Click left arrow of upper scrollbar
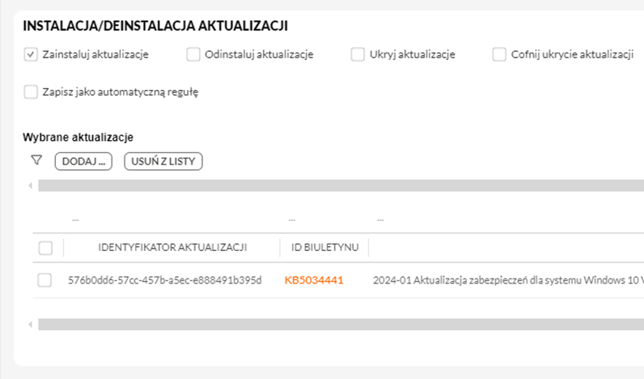This screenshot has height=379, width=644. 31,185
